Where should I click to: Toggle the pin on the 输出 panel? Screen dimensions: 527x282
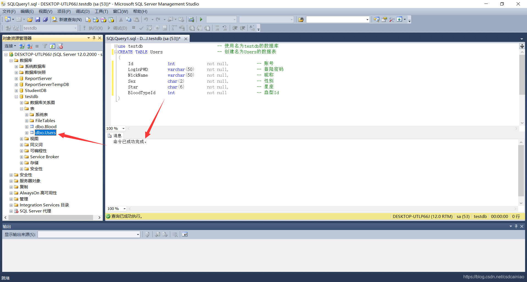(516, 226)
